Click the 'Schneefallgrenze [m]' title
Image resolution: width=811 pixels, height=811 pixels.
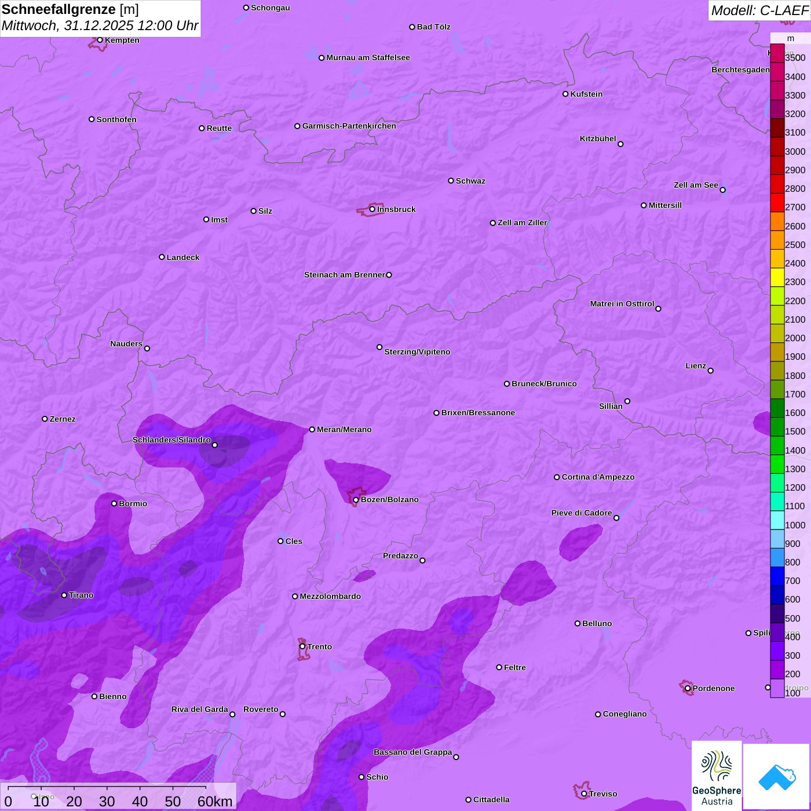point(70,9)
